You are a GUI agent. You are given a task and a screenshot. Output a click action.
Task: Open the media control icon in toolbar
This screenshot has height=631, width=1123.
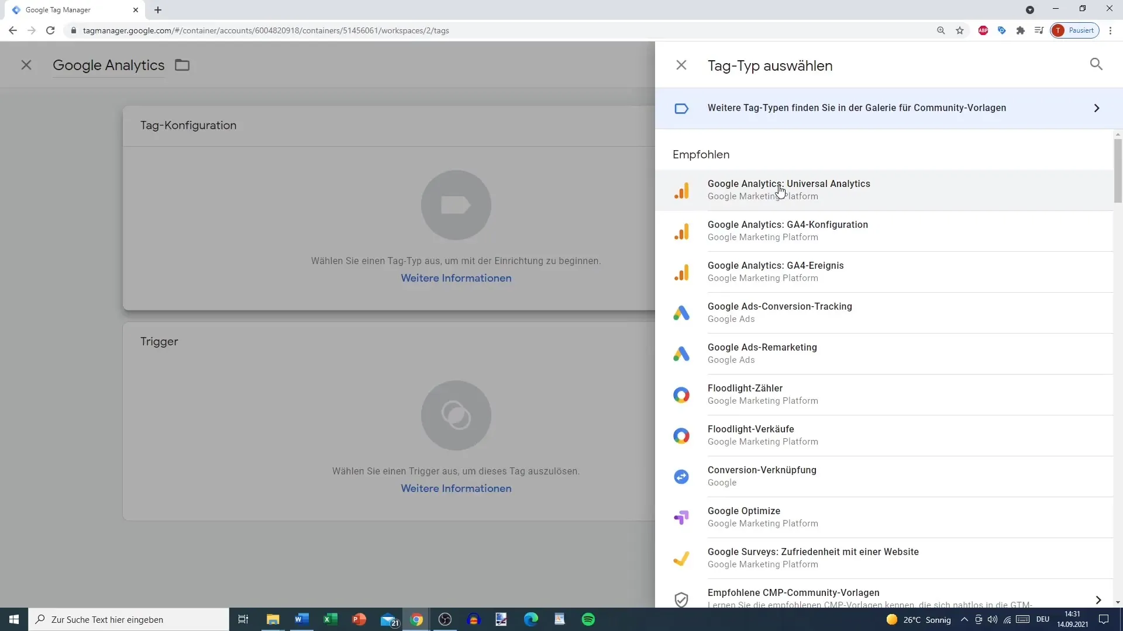1039,30
